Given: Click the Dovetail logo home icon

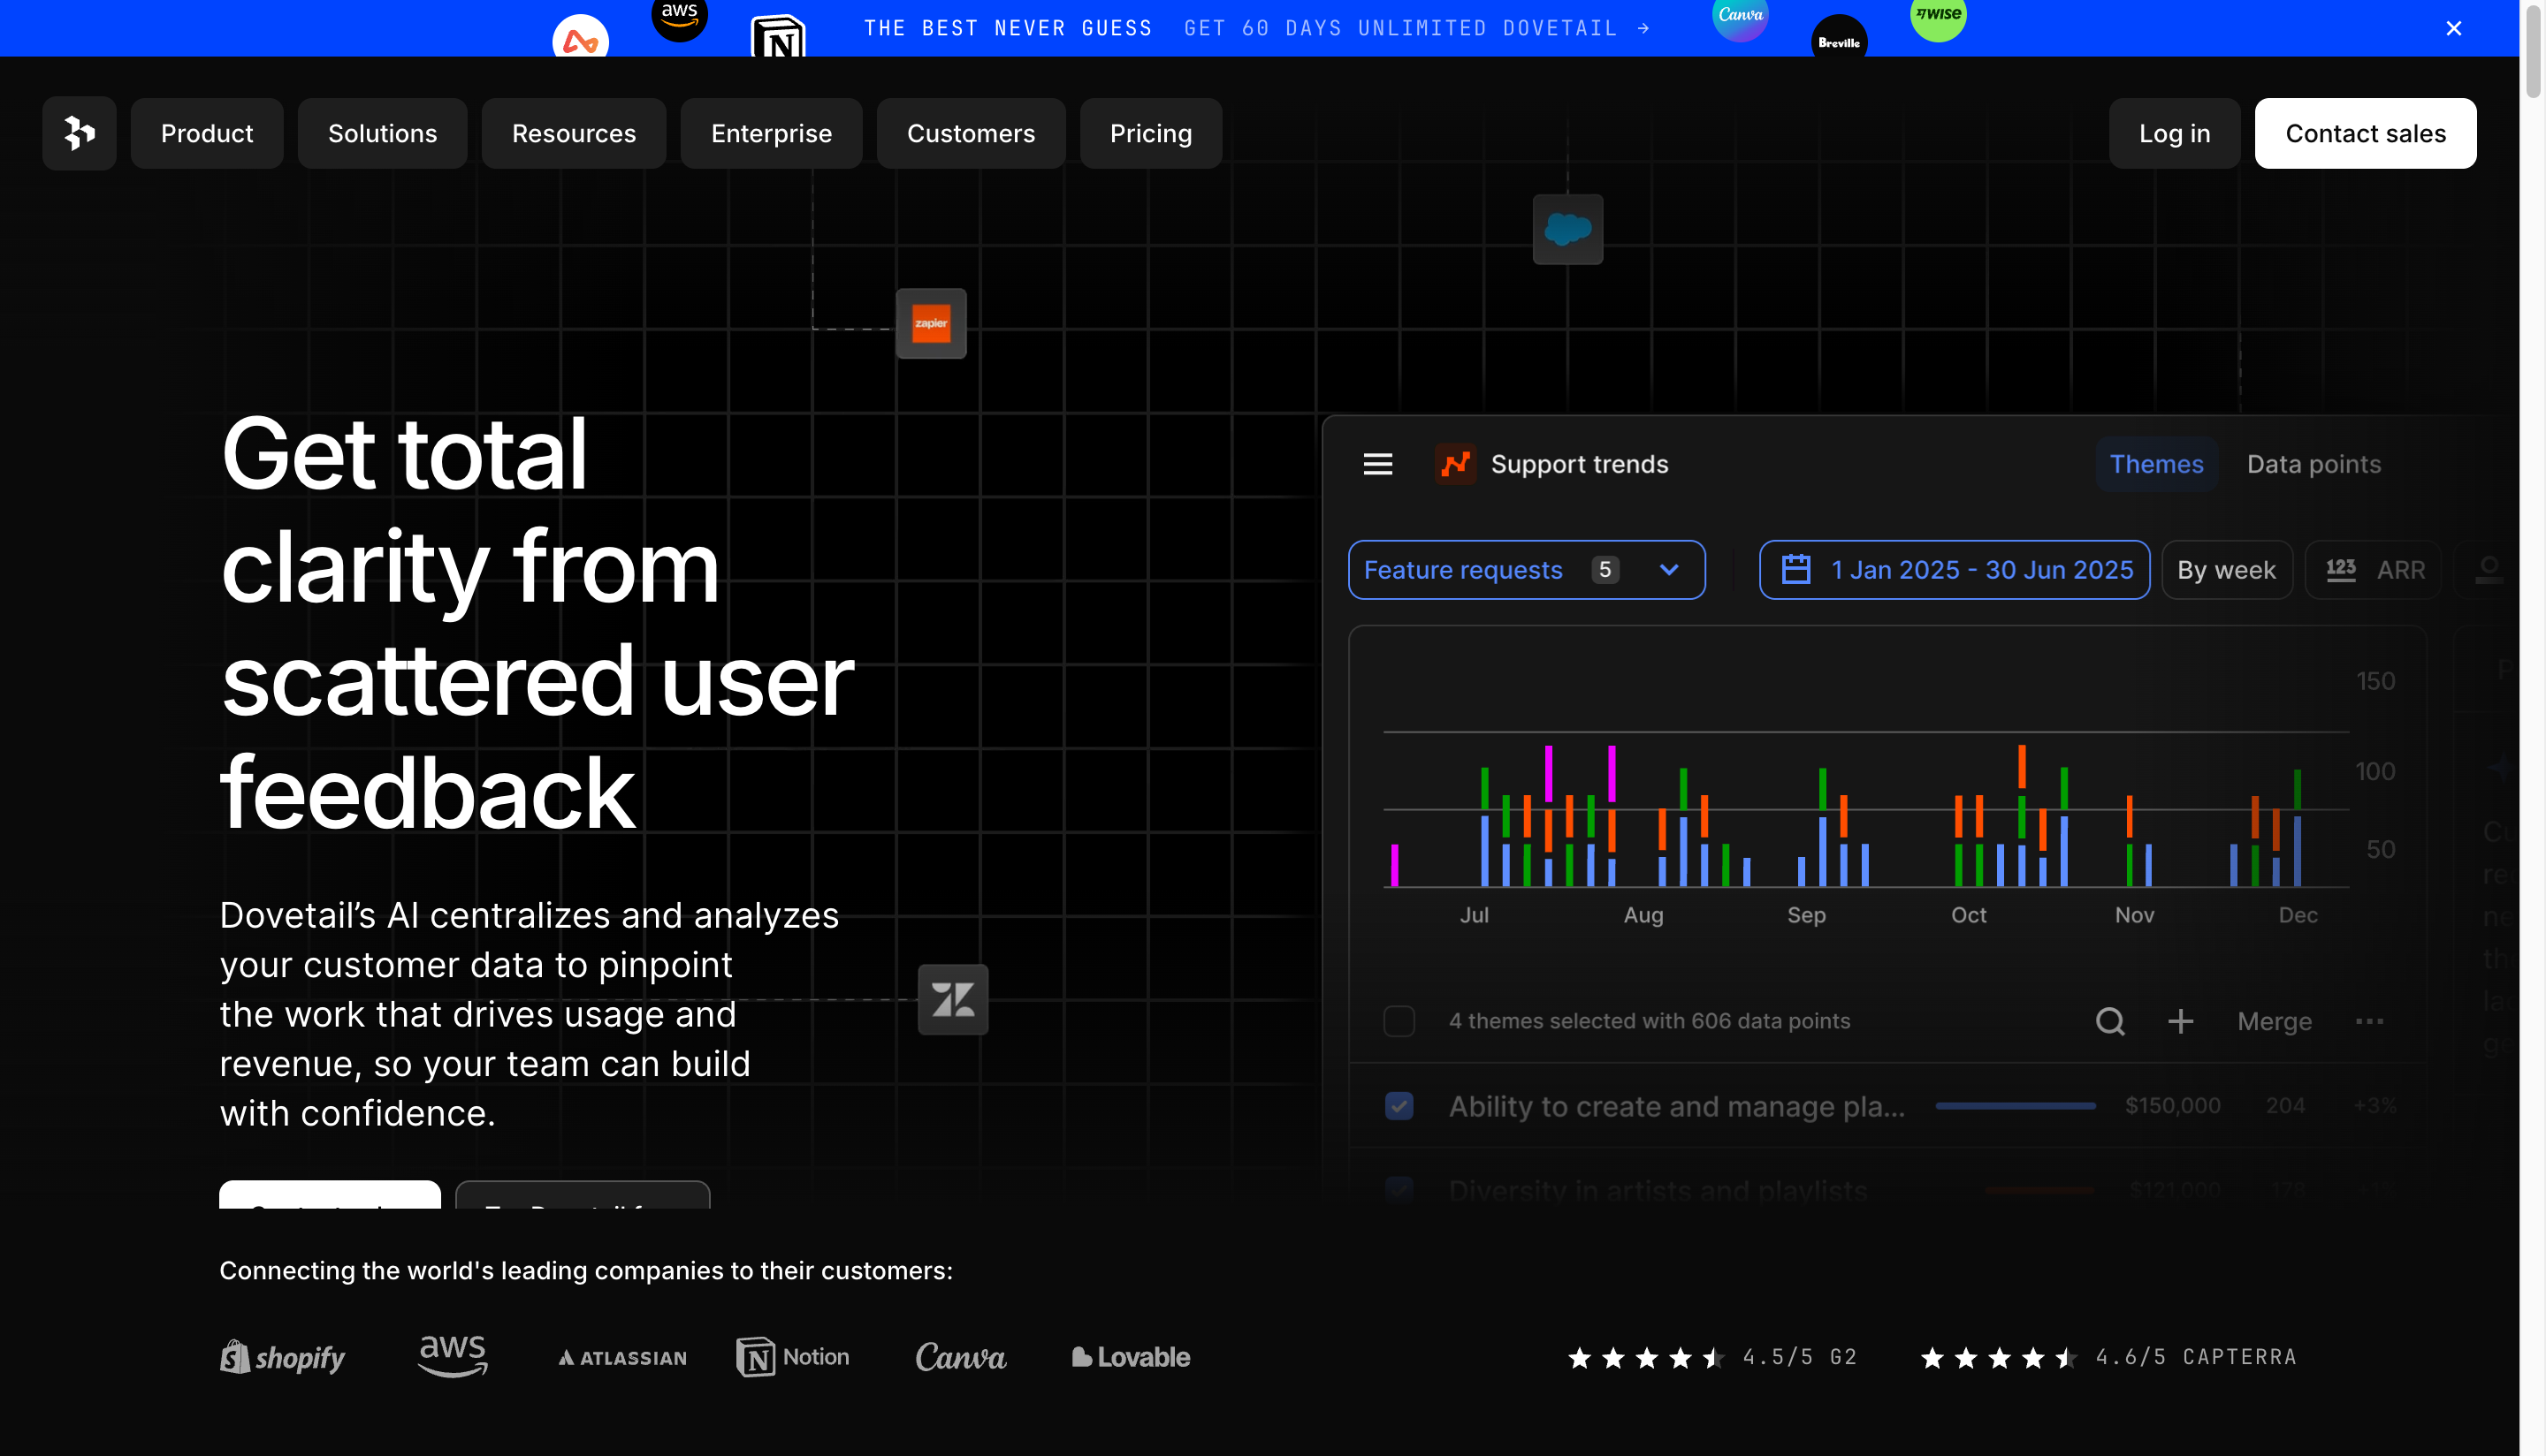Looking at the screenshot, I should [79, 133].
